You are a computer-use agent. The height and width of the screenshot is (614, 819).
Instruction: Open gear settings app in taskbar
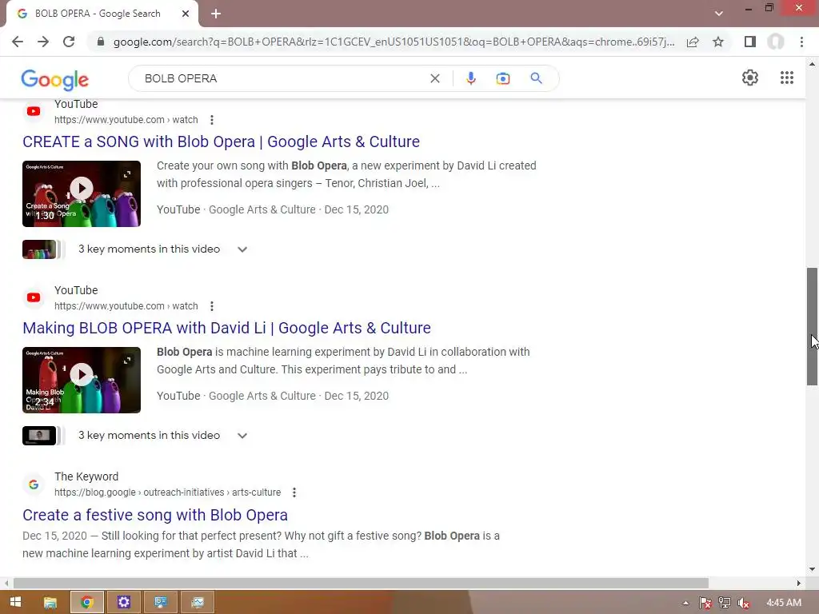click(x=124, y=603)
